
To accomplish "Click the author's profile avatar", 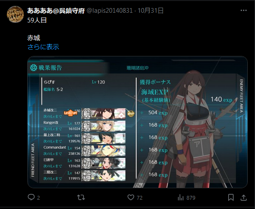I will tap(15, 14).
